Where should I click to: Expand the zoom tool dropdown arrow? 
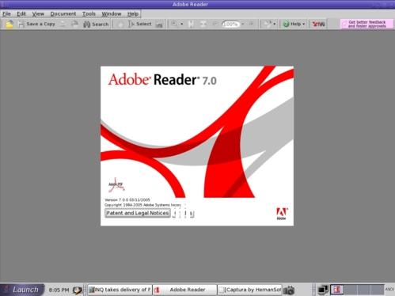[x=182, y=25]
